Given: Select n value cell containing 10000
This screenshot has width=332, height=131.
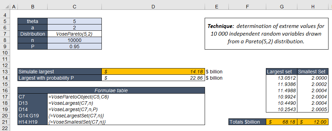Looking at the screenshot, I should pos(75,40).
